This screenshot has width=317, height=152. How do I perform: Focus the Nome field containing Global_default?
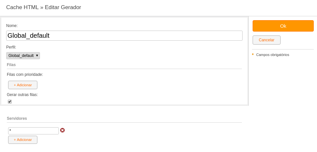click(x=124, y=35)
